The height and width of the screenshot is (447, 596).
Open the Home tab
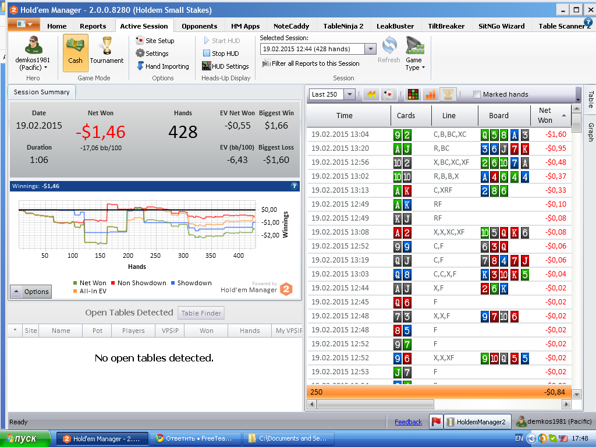pos(57,26)
